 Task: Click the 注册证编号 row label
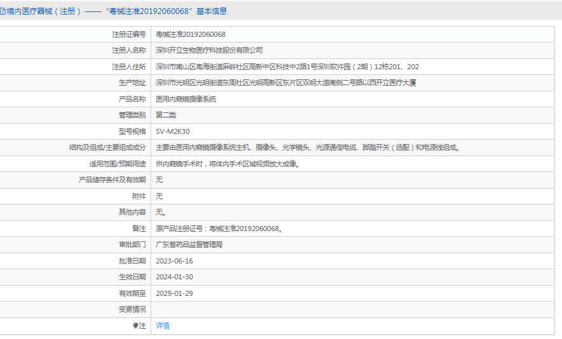(x=129, y=34)
